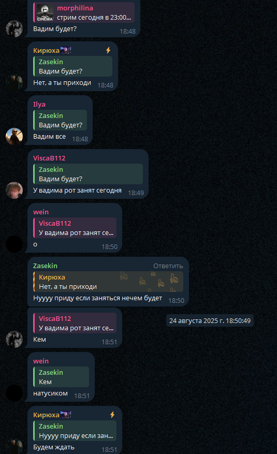Image resolution: width=277 pixels, height=454 pixels.
Task: Jump to quoted 'Нет, а ты приходи' from Кирюха
Action: click(108, 282)
